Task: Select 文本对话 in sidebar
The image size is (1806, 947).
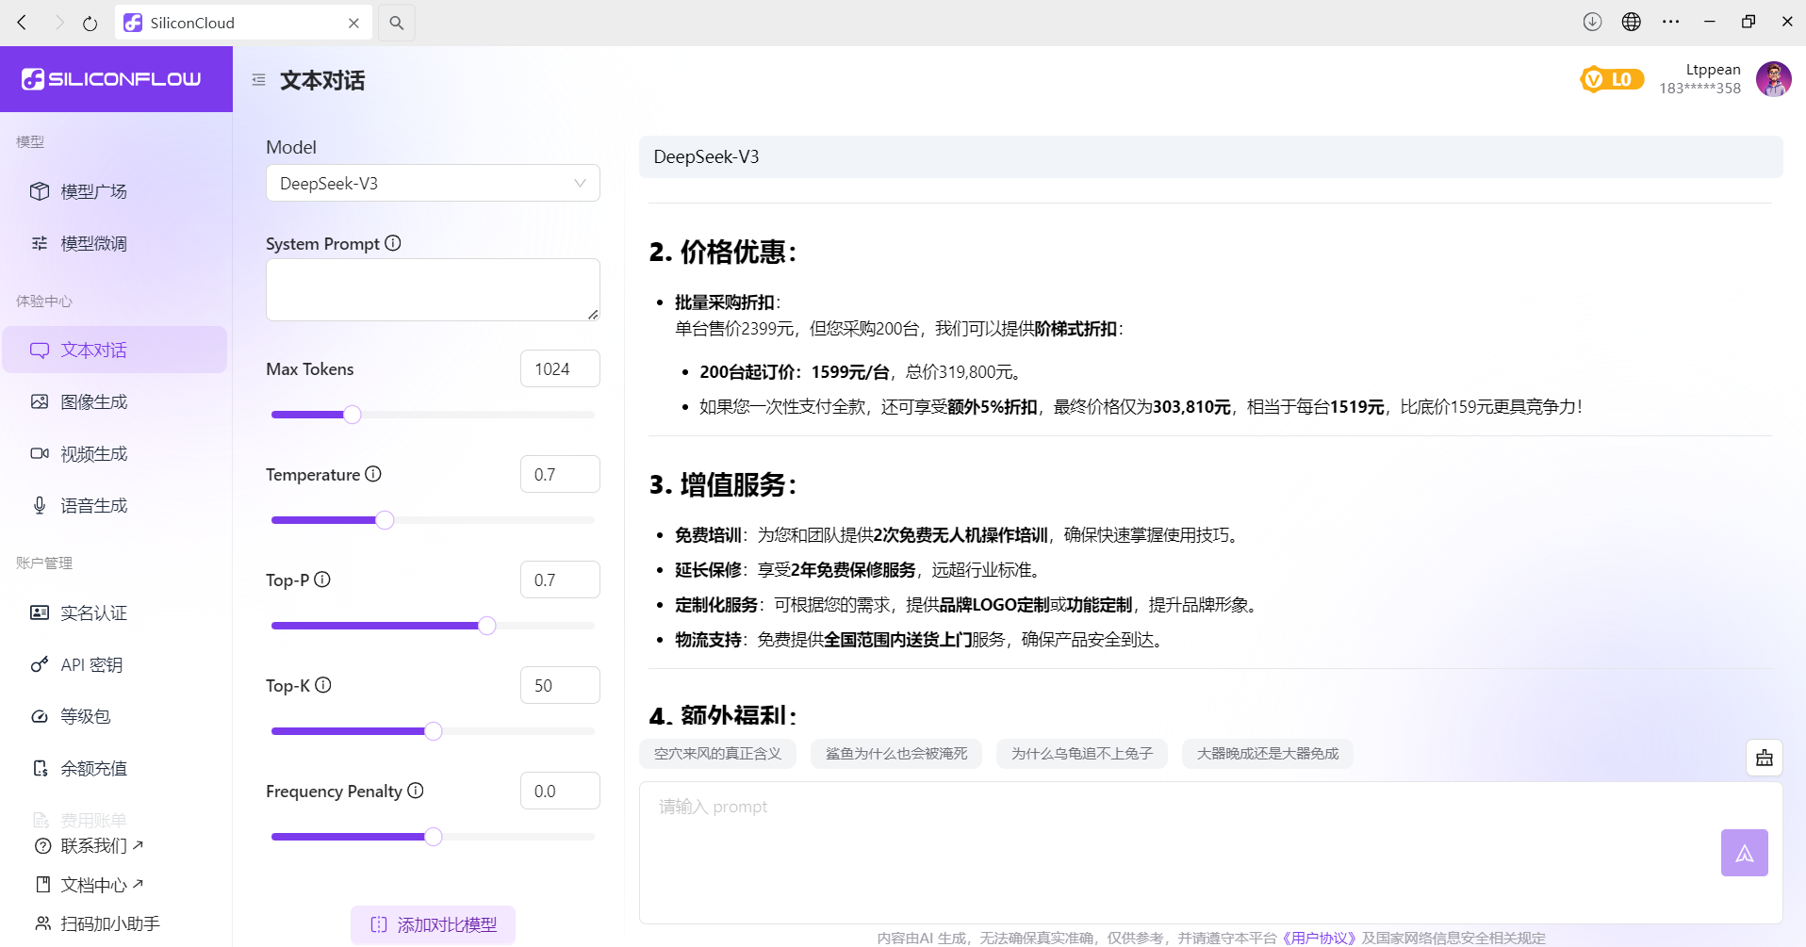Action: tap(115, 350)
